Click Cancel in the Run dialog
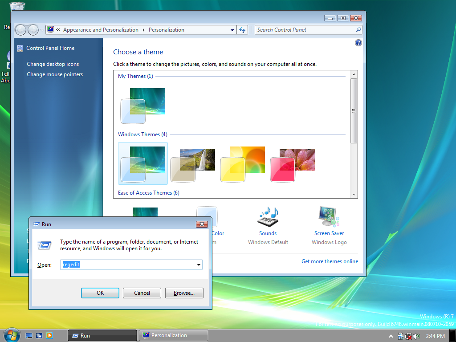This screenshot has width=456, height=342. coord(142,293)
